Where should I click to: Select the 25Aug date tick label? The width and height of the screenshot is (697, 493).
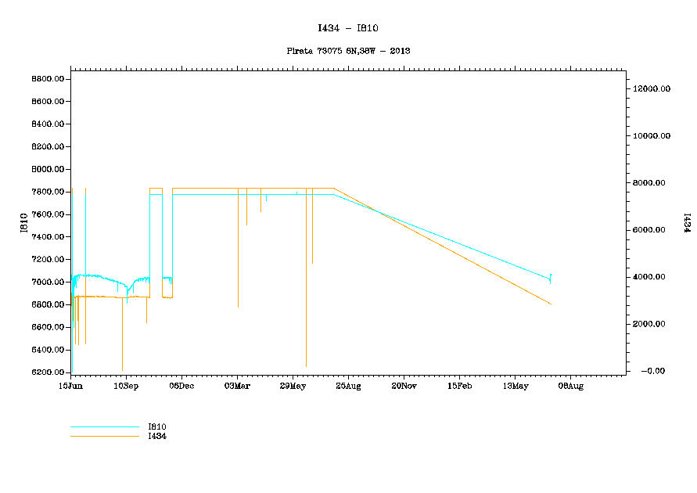348,386
